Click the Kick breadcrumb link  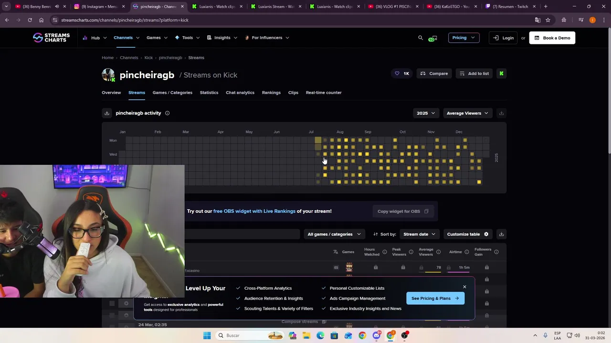pyautogui.click(x=148, y=58)
